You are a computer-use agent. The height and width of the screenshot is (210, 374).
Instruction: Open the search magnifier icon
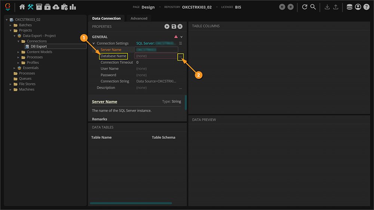(313, 7)
